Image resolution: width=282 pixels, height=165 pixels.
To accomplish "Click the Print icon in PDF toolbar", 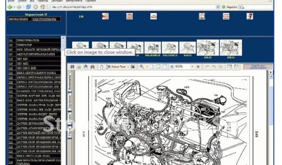I will [79, 67].
